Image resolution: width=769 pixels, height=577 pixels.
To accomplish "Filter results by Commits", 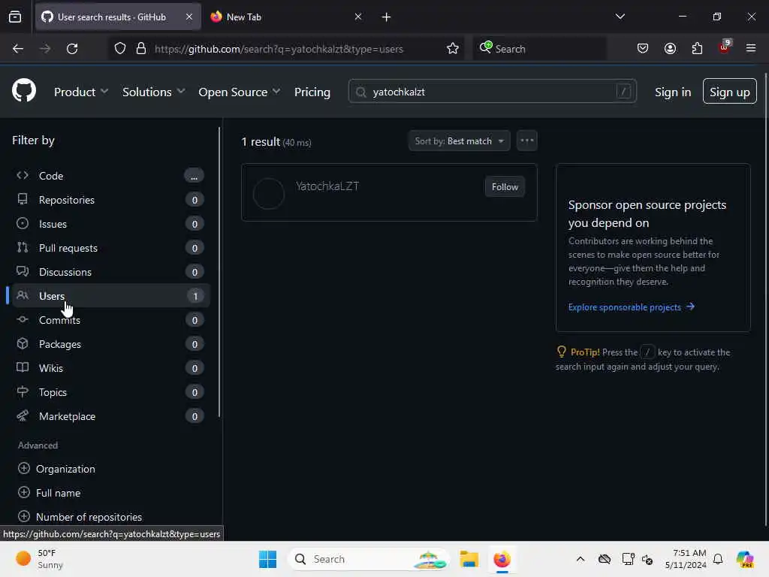I will click(111, 320).
